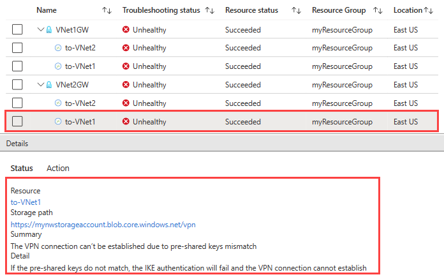The image size is (444, 277).
Task: Click myResourceGroup in the VNet1GW row
Action: pos(342,30)
